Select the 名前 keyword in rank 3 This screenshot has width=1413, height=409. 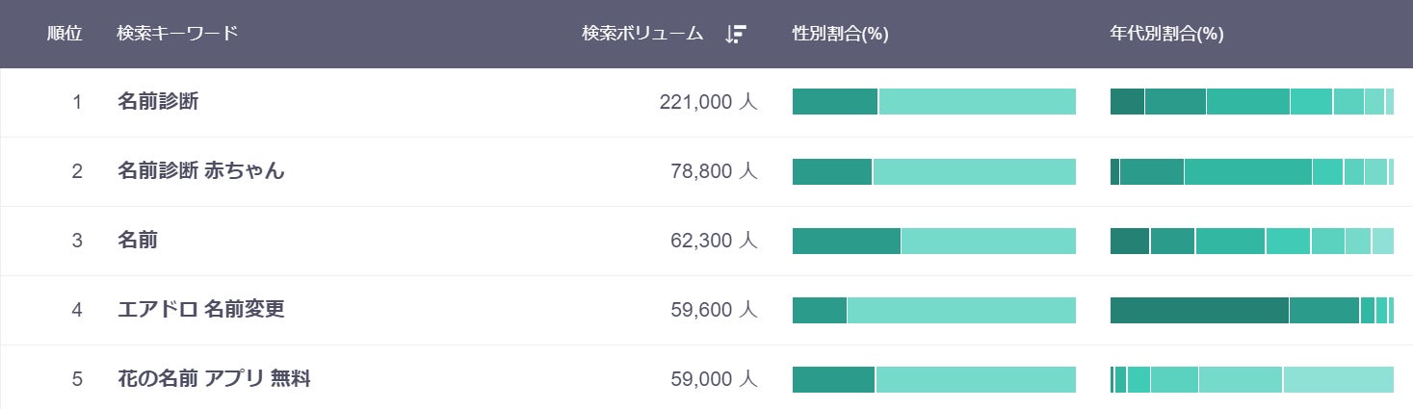tap(138, 241)
